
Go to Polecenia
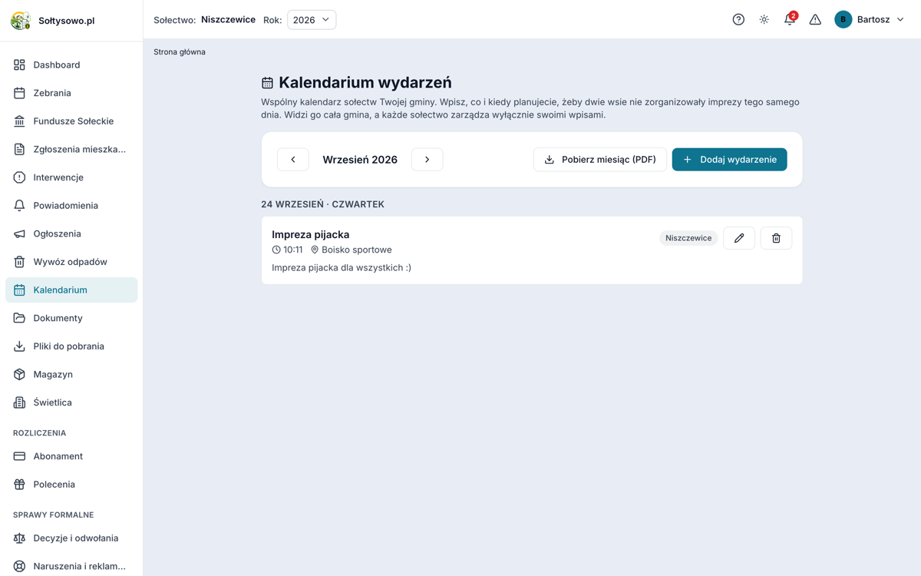click(71, 485)
